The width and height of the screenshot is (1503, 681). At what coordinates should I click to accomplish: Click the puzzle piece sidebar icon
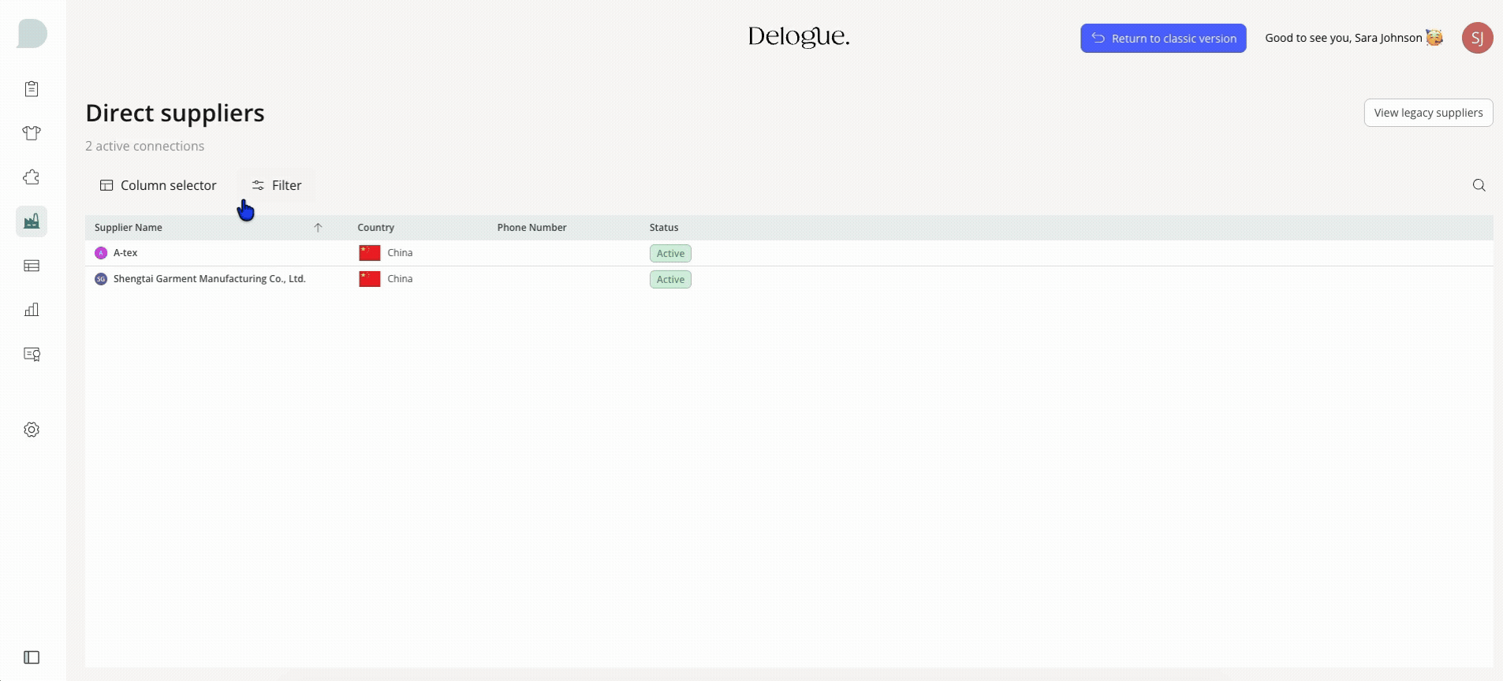click(32, 177)
